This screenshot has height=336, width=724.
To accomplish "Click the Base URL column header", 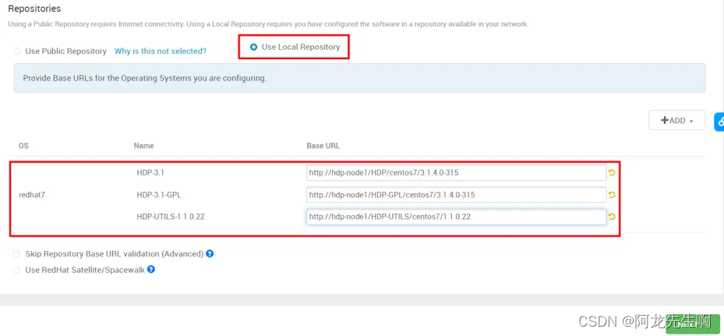I will 323,146.
